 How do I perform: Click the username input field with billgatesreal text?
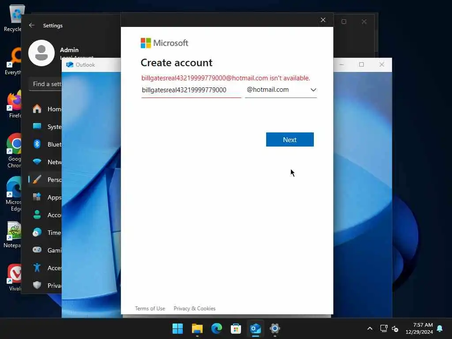point(191,90)
